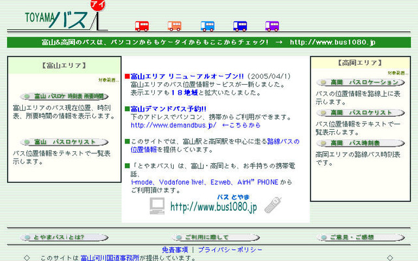Open 富山エリア リニューアルオープン!! link

[x=187, y=76]
